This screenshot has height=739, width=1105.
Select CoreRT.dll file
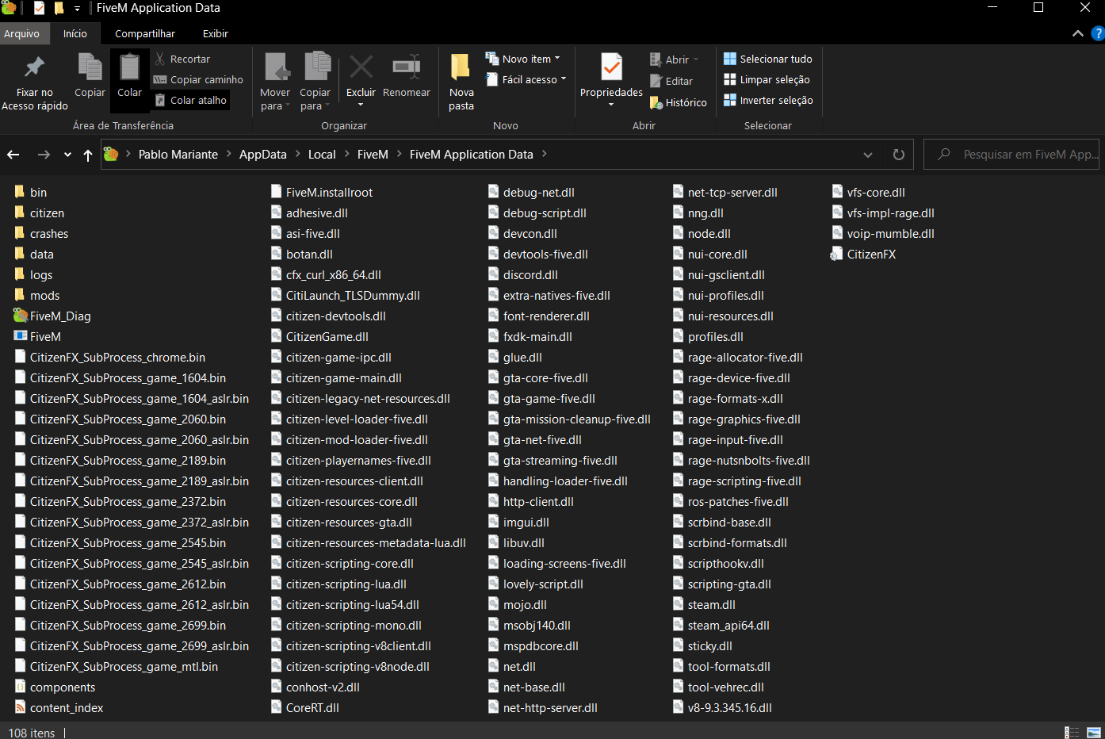(304, 707)
